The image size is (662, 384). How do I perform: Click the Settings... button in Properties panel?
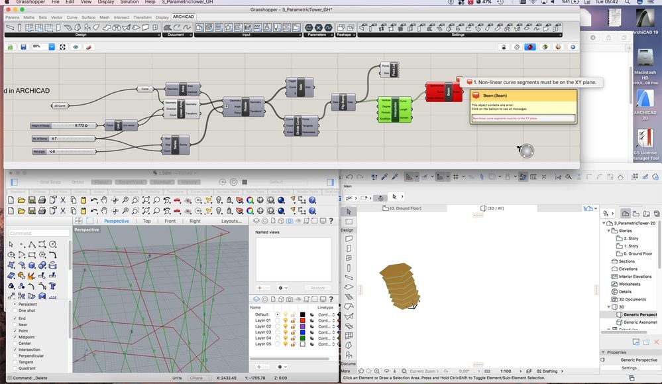[x=630, y=367]
